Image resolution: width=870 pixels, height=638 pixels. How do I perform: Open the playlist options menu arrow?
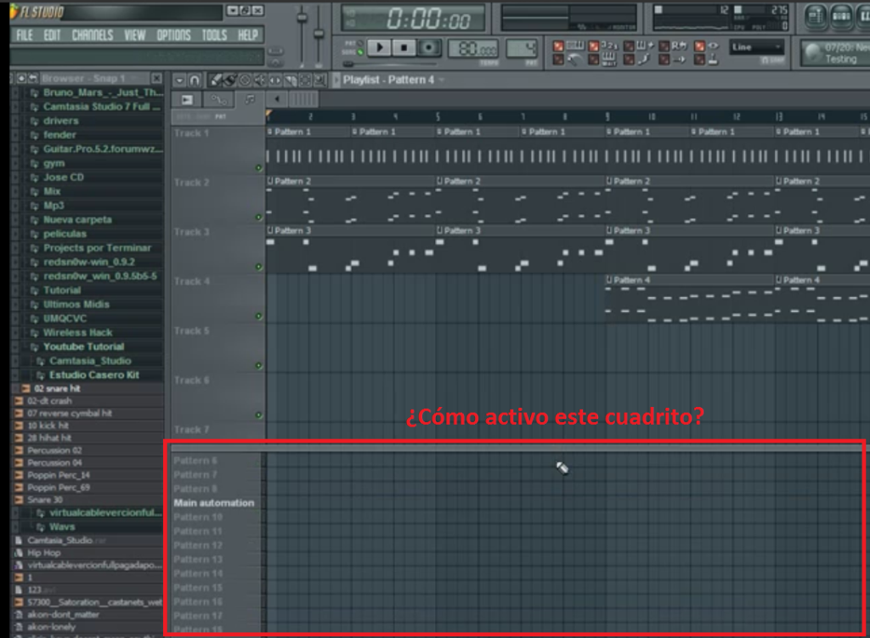pyautogui.click(x=179, y=81)
